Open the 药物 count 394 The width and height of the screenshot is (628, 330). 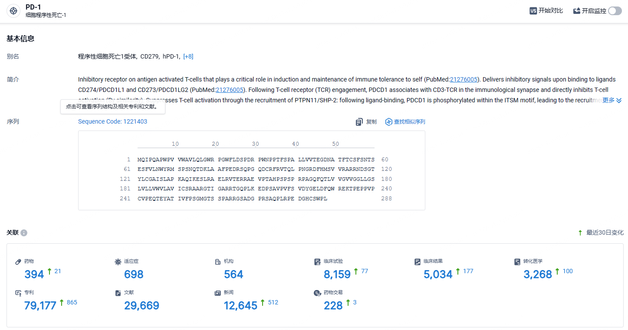click(x=34, y=274)
